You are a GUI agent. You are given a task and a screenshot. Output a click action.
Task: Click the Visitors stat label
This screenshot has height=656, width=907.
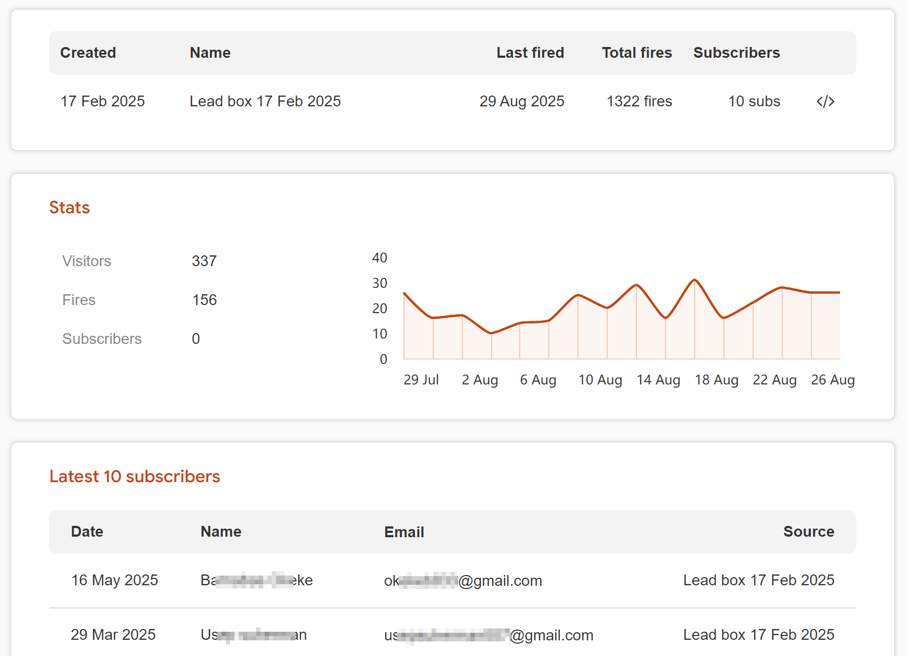tap(86, 261)
